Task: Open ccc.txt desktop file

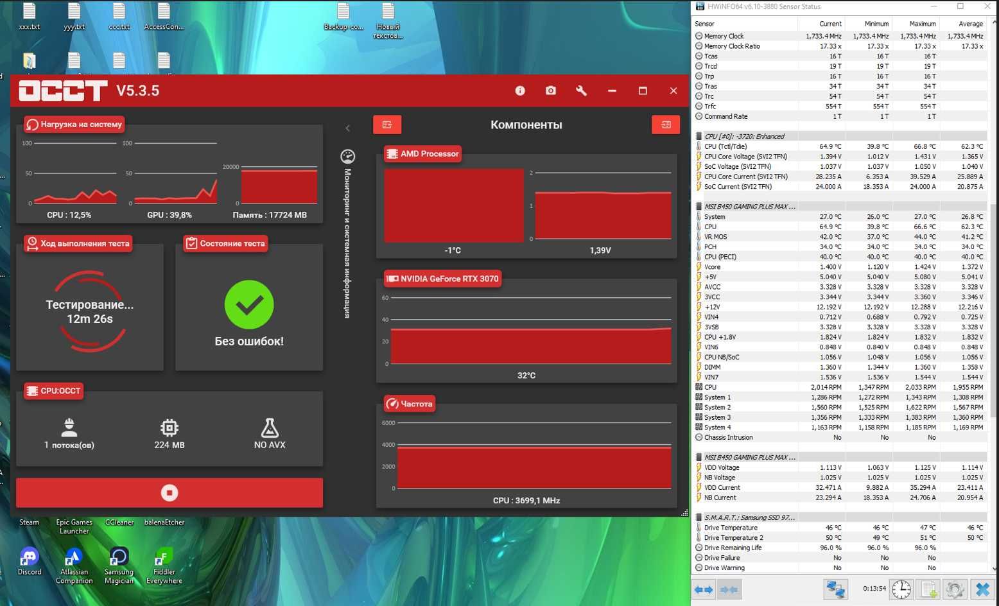Action: click(x=119, y=17)
